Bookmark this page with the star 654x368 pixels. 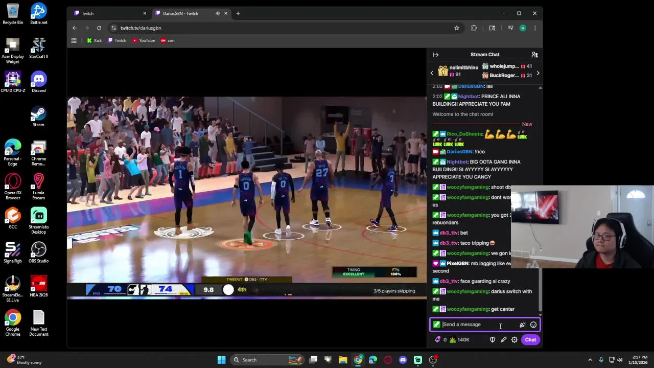point(457,28)
